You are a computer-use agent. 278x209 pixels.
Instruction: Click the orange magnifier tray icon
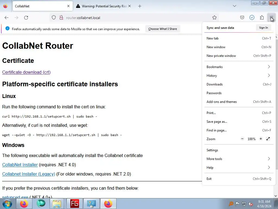click(231, 204)
